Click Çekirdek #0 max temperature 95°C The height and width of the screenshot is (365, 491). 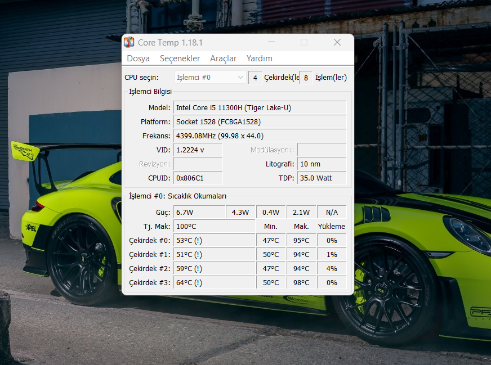(x=301, y=241)
